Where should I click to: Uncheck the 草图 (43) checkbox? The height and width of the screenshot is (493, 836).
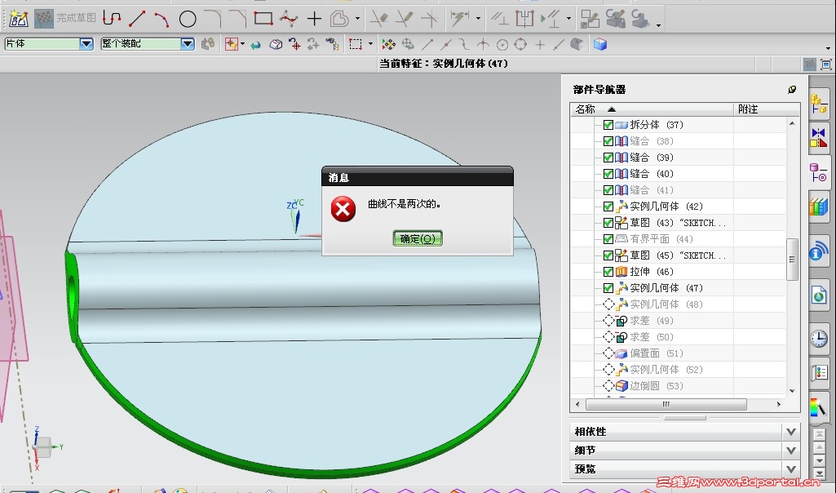[x=608, y=223]
